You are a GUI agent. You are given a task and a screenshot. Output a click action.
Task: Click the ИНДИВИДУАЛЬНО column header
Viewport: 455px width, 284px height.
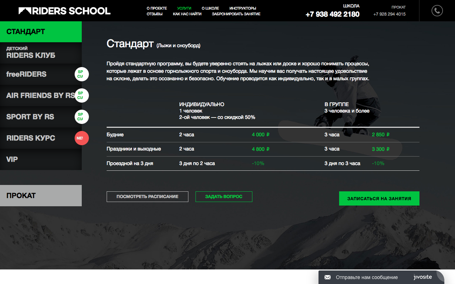coord(202,104)
